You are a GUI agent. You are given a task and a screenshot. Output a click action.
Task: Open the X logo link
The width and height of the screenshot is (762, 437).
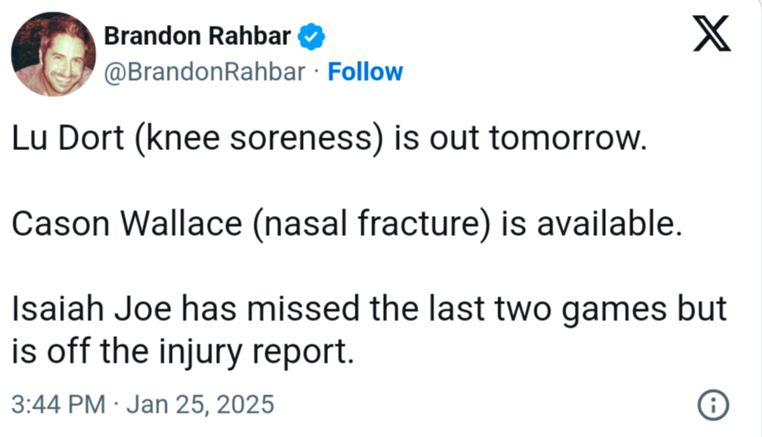point(711,33)
